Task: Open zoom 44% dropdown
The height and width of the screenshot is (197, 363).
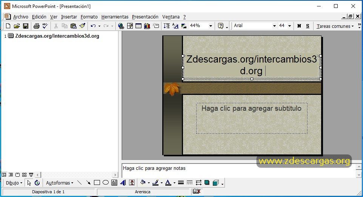Action: coord(211,26)
